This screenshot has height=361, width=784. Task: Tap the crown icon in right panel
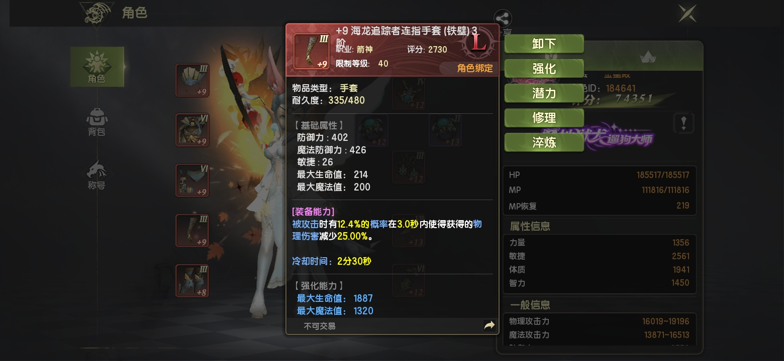(x=648, y=58)
